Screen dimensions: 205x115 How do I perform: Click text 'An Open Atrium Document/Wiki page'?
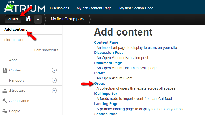pos(126,68)
